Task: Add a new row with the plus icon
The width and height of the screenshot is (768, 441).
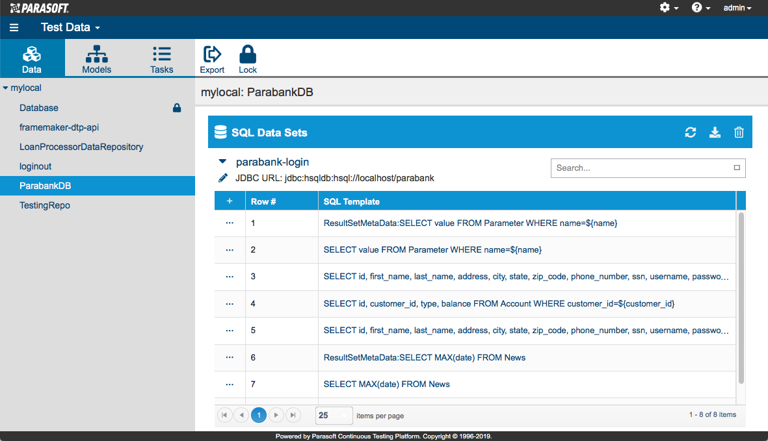Action: 230,201
